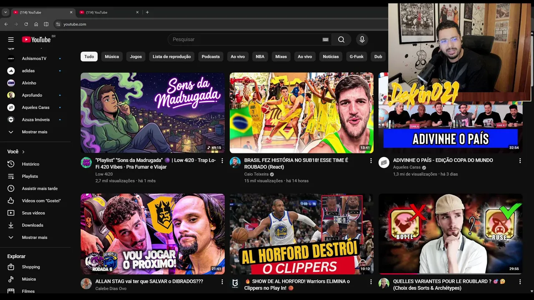
Task: Select the Podcasts filter chip
Action: [211, 57]
